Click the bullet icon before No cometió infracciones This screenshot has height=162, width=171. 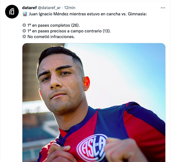(x=24, y=37)
